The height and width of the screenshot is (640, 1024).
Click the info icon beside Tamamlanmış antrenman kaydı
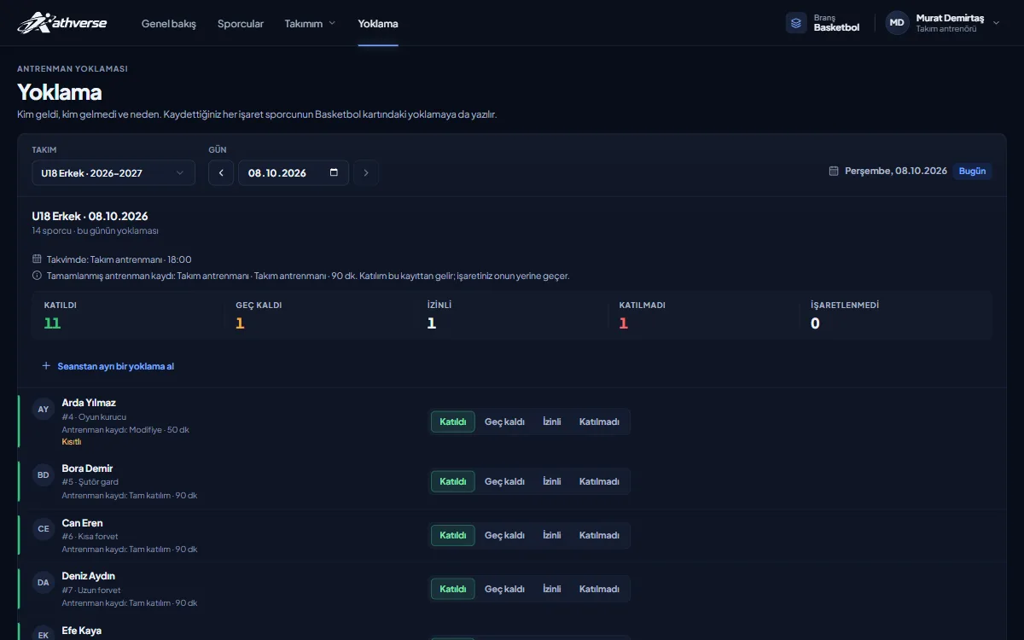click(x=37, y=276)
